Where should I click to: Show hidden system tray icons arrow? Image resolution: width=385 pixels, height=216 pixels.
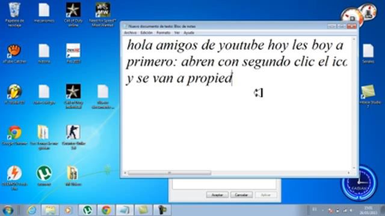coord(323,210)
